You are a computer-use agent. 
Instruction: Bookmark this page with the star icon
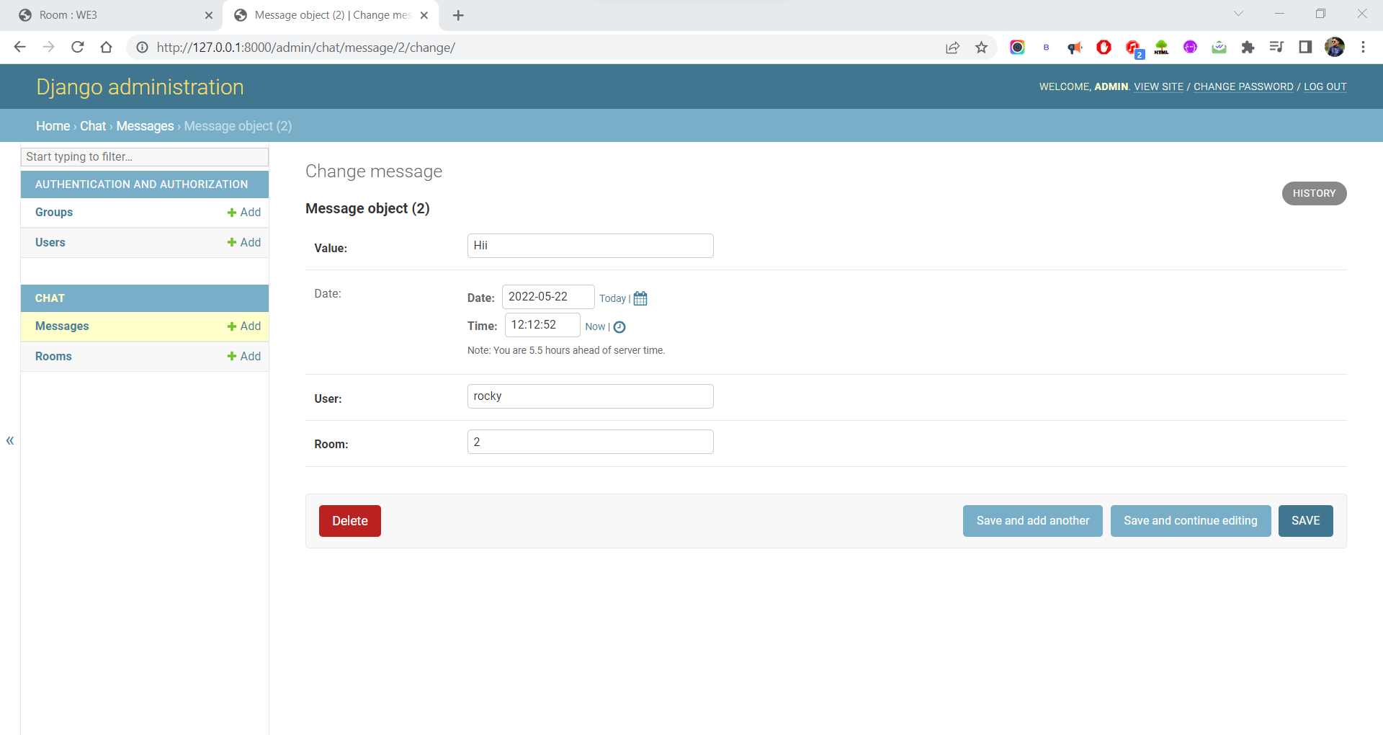981,48
